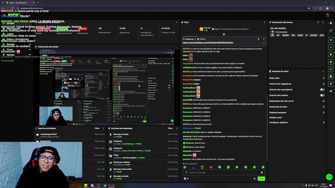
Task: Expand Modo lento options
Action: coord(323,78)
